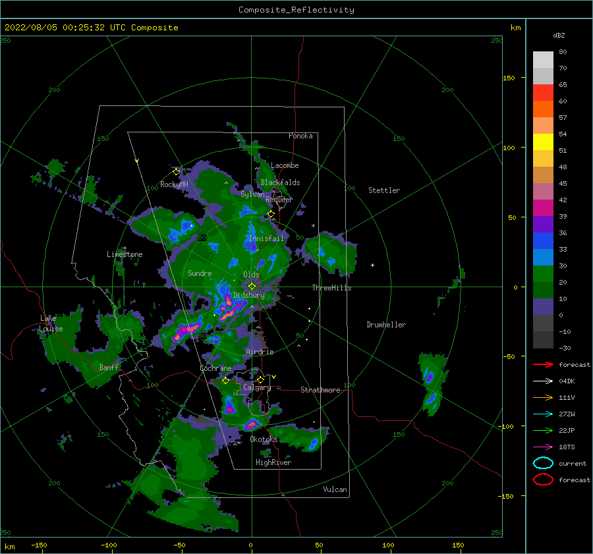593x554 pixels.
Task: Pick the darkest gray -30 to -10 band
Action: [543, 340]
